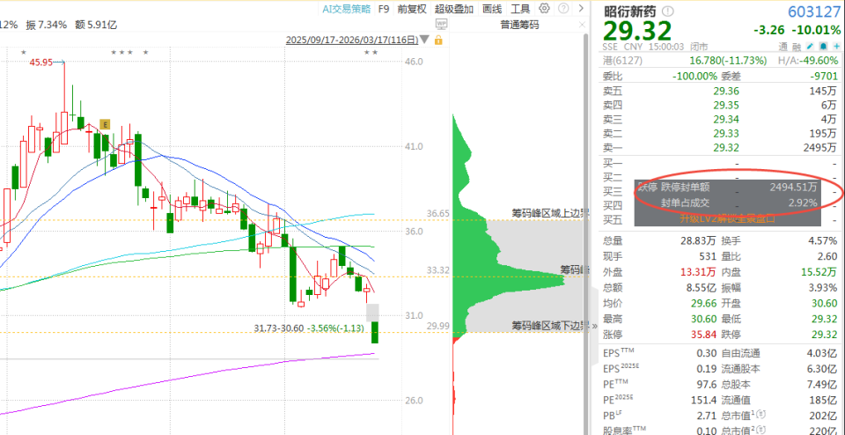845x435 pixels.
Task: Open the date range dropdown triangle
Action: pyautogui.click(x=424, y=40)
